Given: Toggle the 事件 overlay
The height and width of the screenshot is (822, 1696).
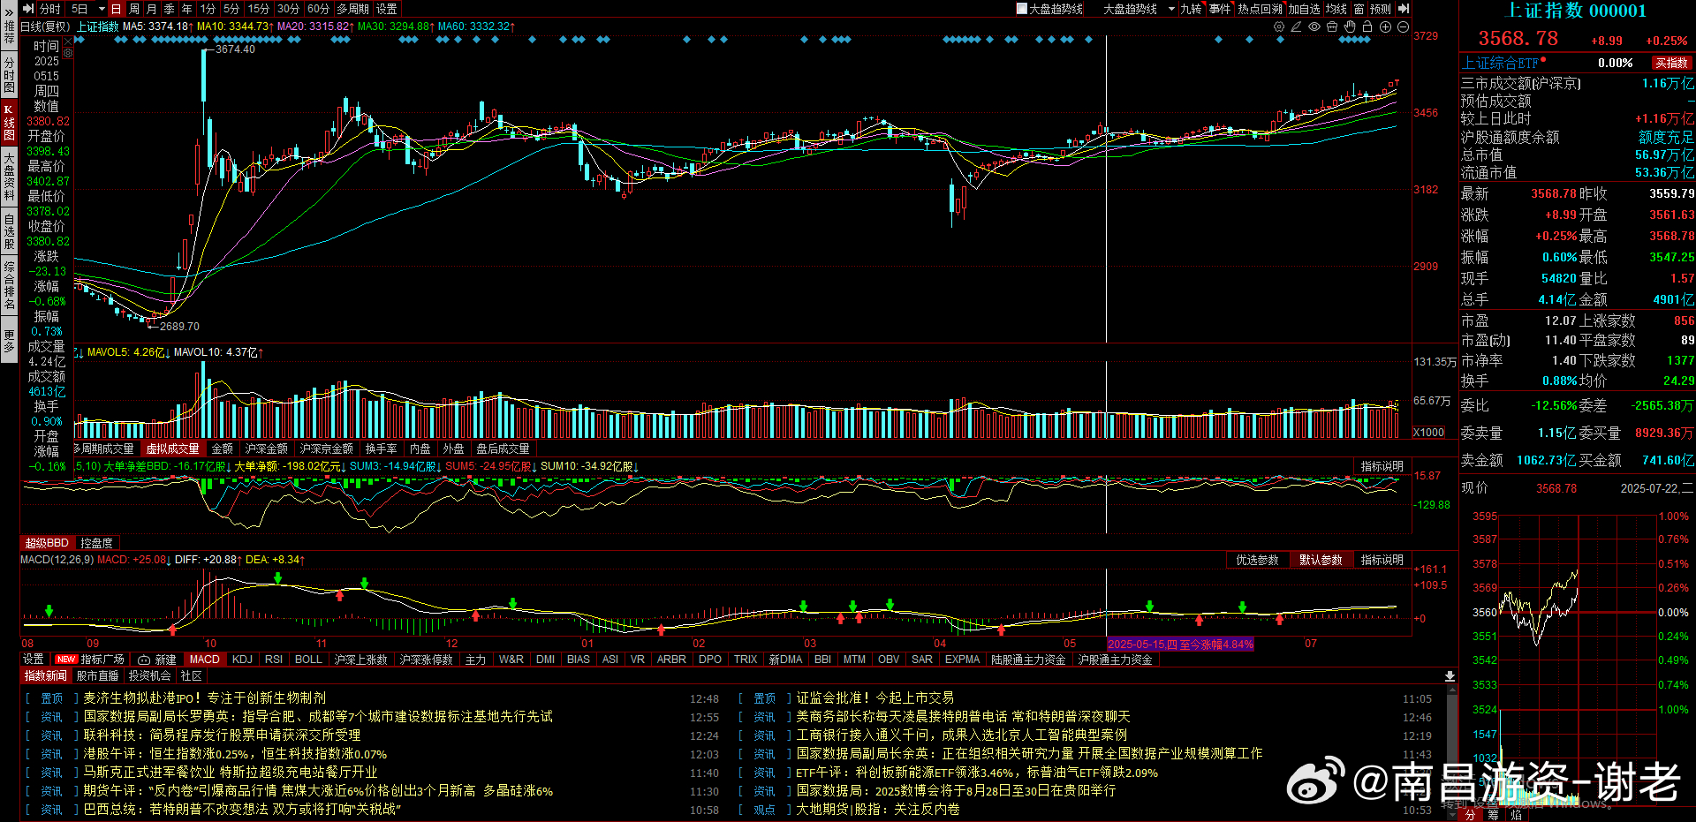Looking at the screenshot, I should coord(1220,9).
